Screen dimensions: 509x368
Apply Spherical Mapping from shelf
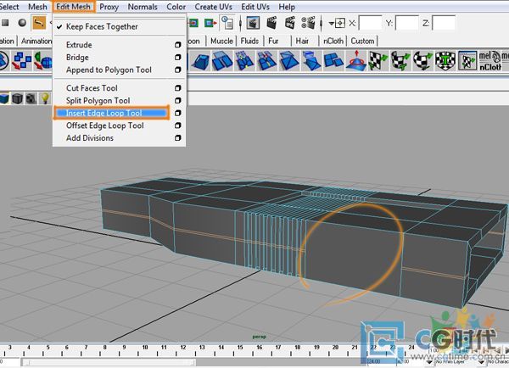click(x=422, y=61)
